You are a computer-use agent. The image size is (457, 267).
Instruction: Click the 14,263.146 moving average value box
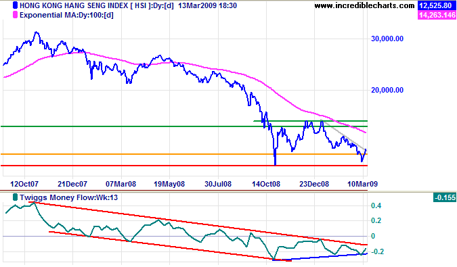point(437,15)
